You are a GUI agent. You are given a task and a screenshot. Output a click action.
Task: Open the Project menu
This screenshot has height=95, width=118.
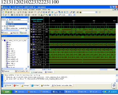(x=15, y=10)
